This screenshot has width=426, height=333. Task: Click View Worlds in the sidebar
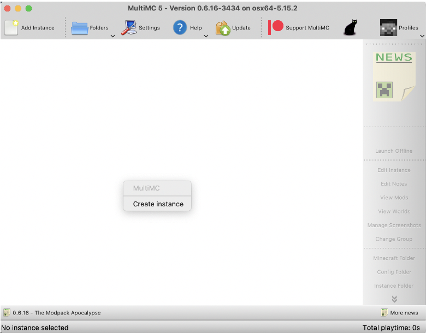tap(394, 212)
